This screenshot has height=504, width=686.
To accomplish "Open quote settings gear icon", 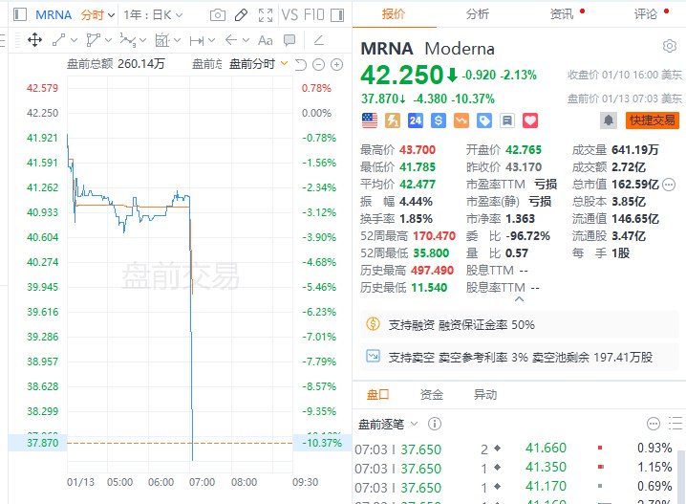I will pyautogui.click(x=670, y=46).
